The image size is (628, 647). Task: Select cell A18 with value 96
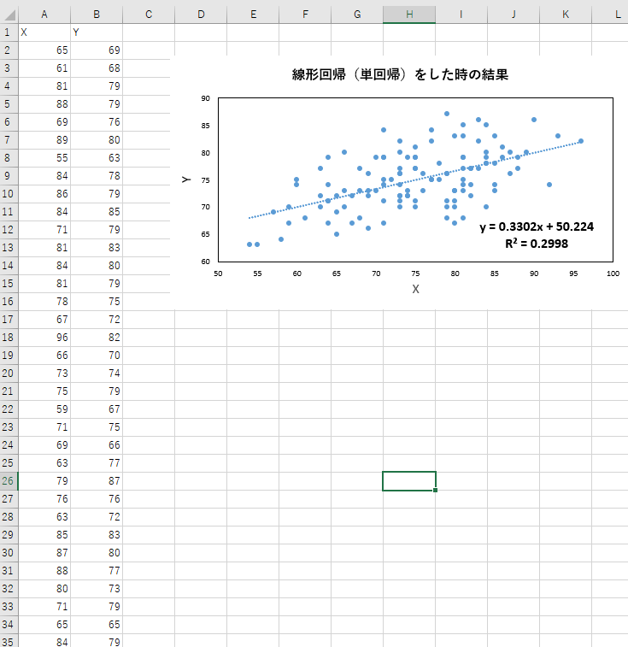coord(44,338)
